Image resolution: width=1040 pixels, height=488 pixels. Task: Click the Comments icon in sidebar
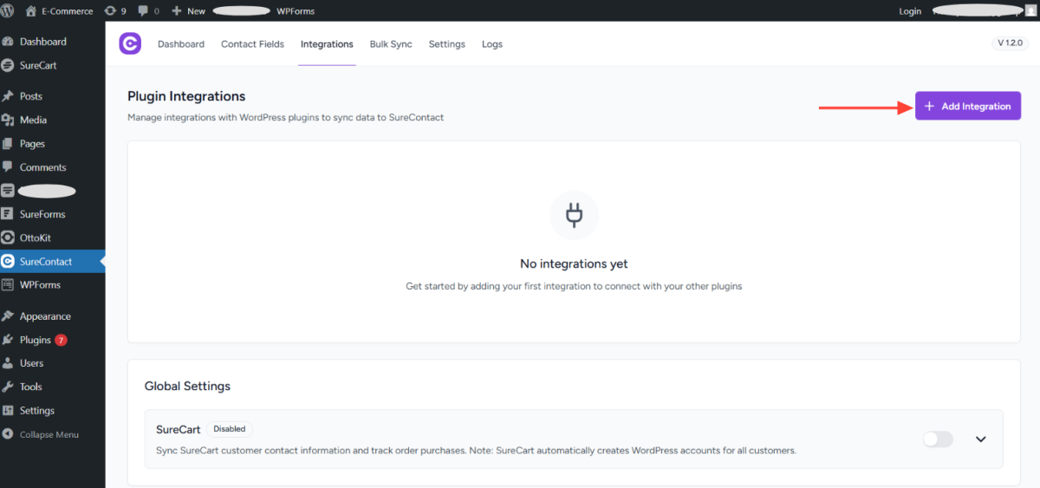(x=8, y=167)
